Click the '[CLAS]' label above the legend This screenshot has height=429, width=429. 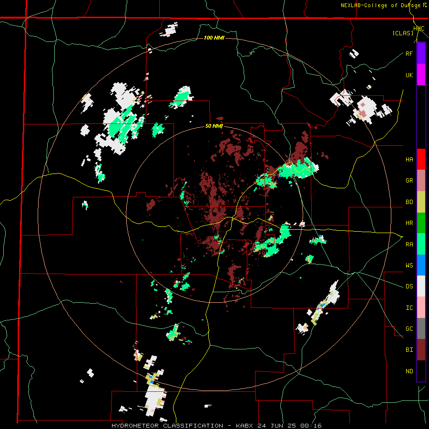(403, 33)
